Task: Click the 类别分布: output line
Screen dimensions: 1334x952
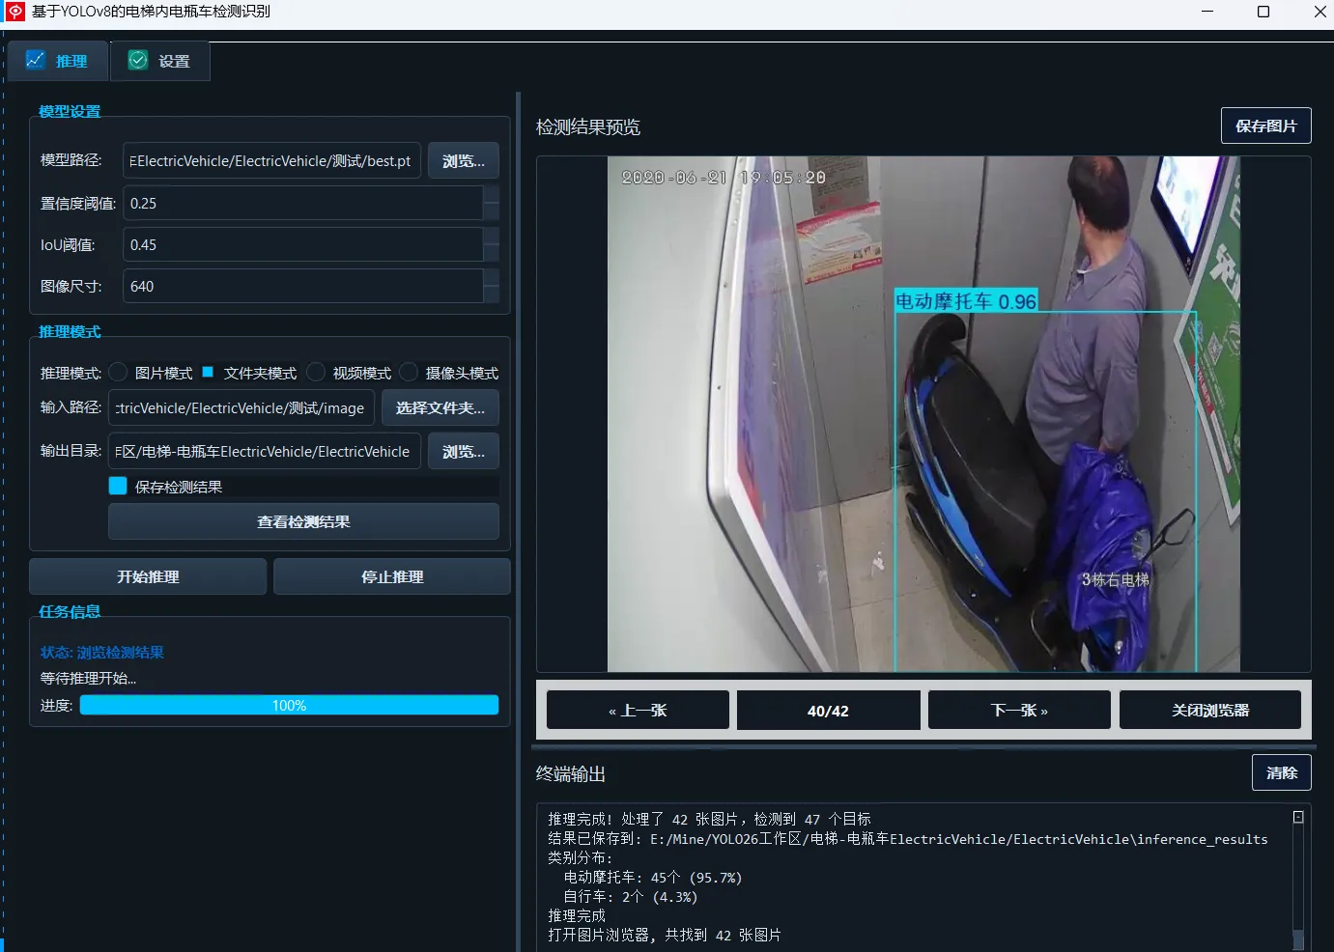Action: [x=580, y=857]
